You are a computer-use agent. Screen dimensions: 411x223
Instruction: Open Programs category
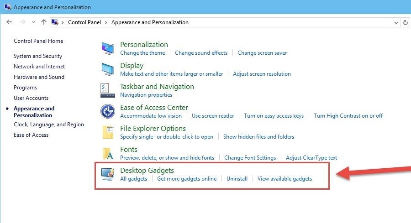[26, 88]
